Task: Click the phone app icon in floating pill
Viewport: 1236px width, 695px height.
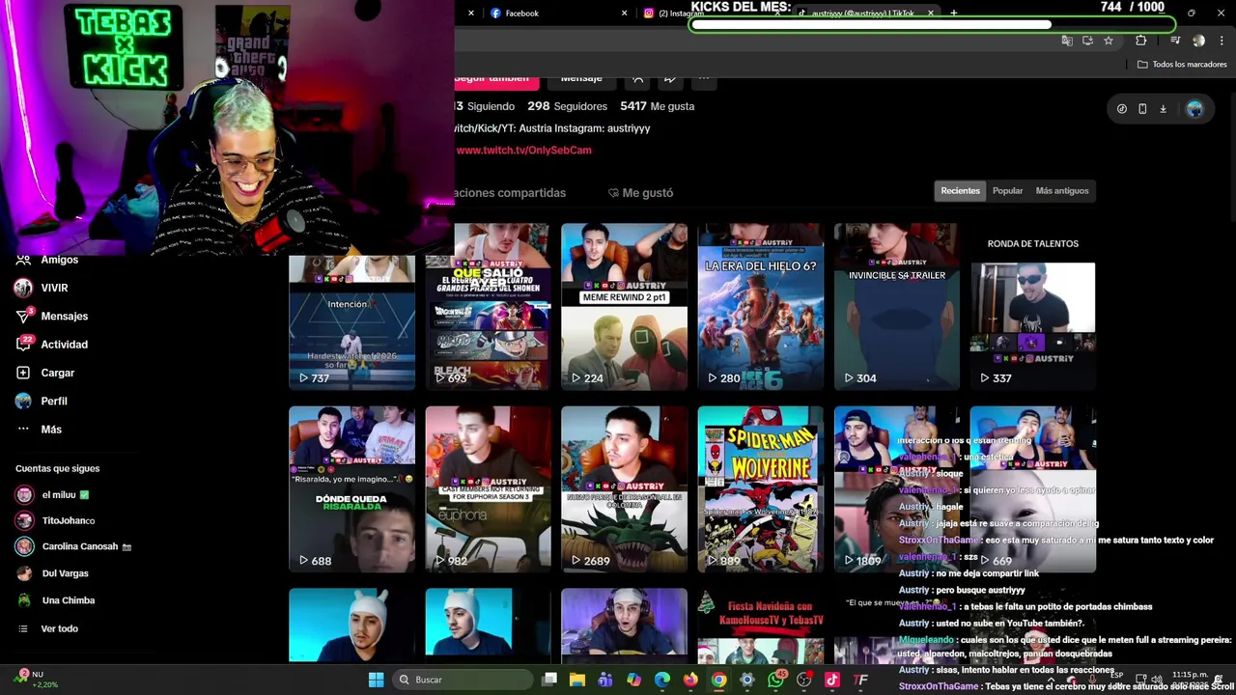Action: click(1142, 109)
